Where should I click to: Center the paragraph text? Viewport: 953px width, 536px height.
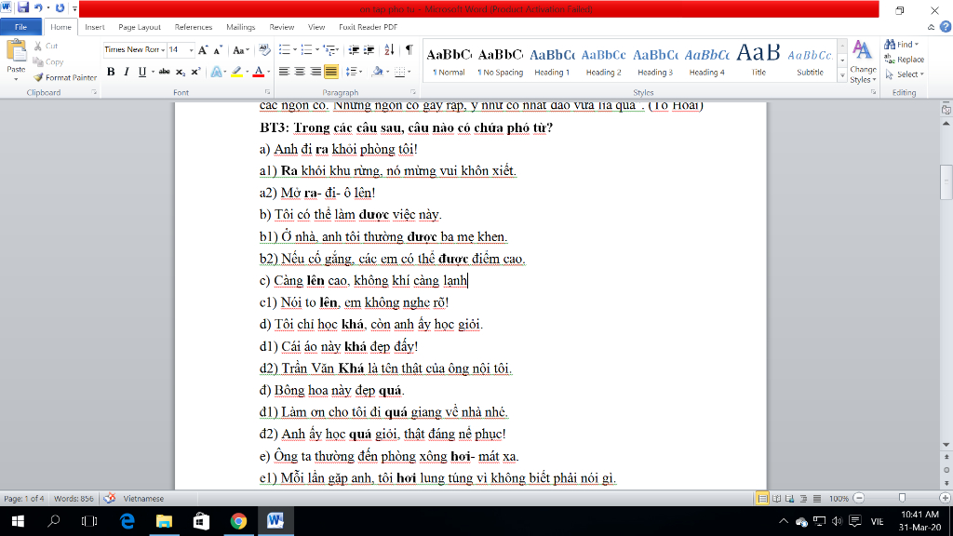point(300,72)
